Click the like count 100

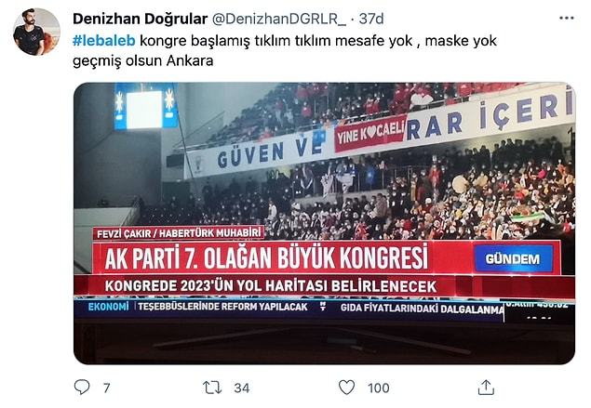(x=379, y=388)
